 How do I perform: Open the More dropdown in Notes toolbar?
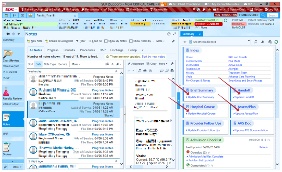[160, 41]
